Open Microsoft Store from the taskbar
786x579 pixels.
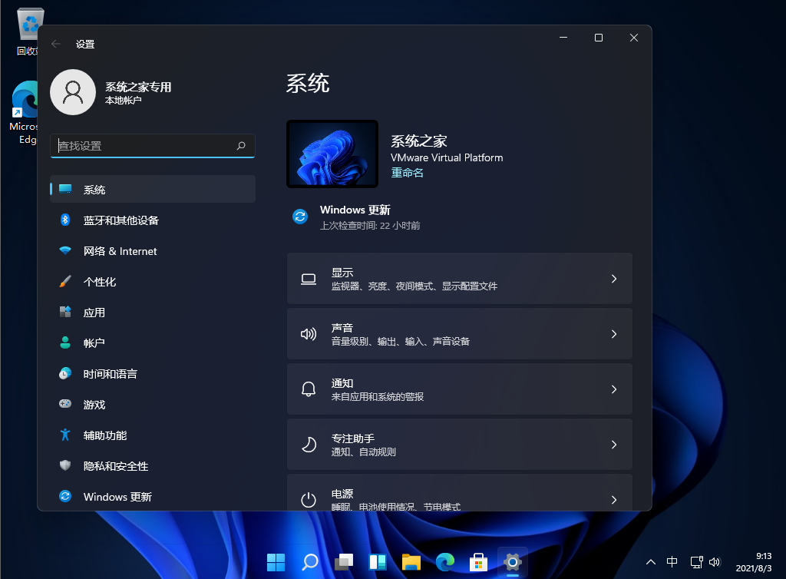pos(478,562)
